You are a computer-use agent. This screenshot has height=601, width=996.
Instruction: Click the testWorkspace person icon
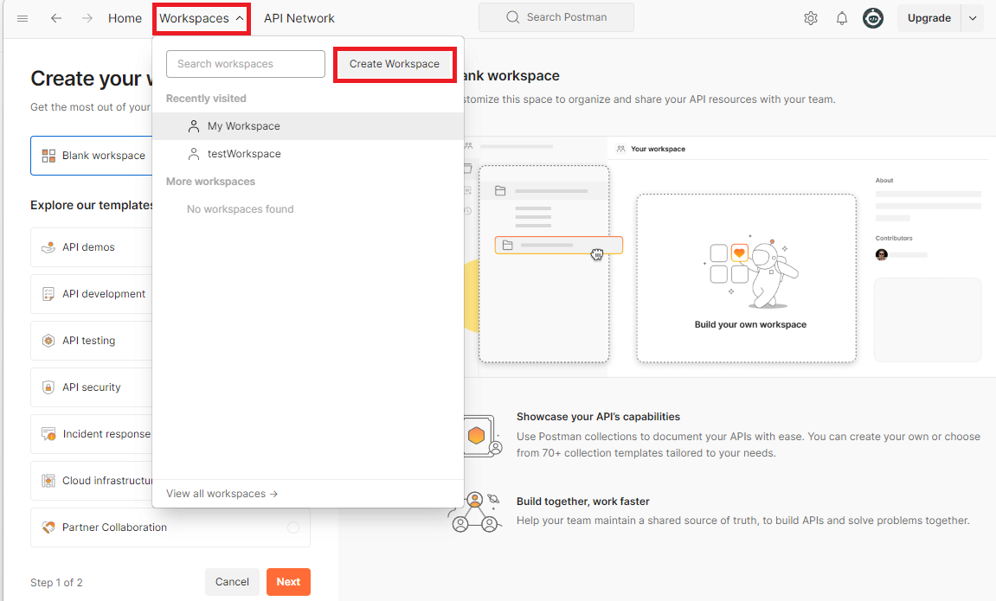point(194,154)
